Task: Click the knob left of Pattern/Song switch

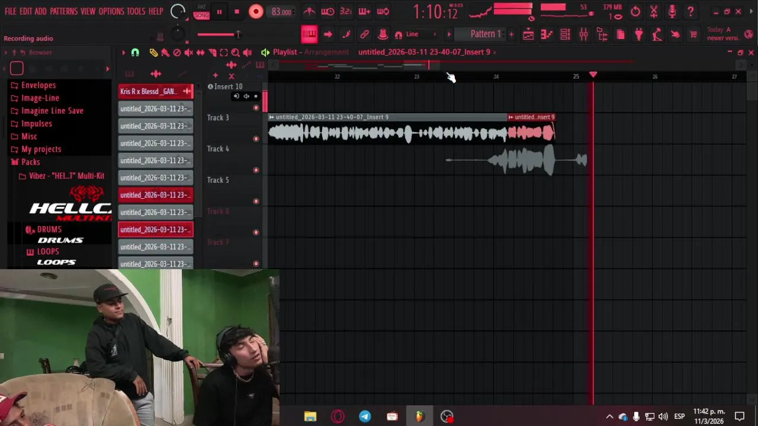Action: click(178, 11)
